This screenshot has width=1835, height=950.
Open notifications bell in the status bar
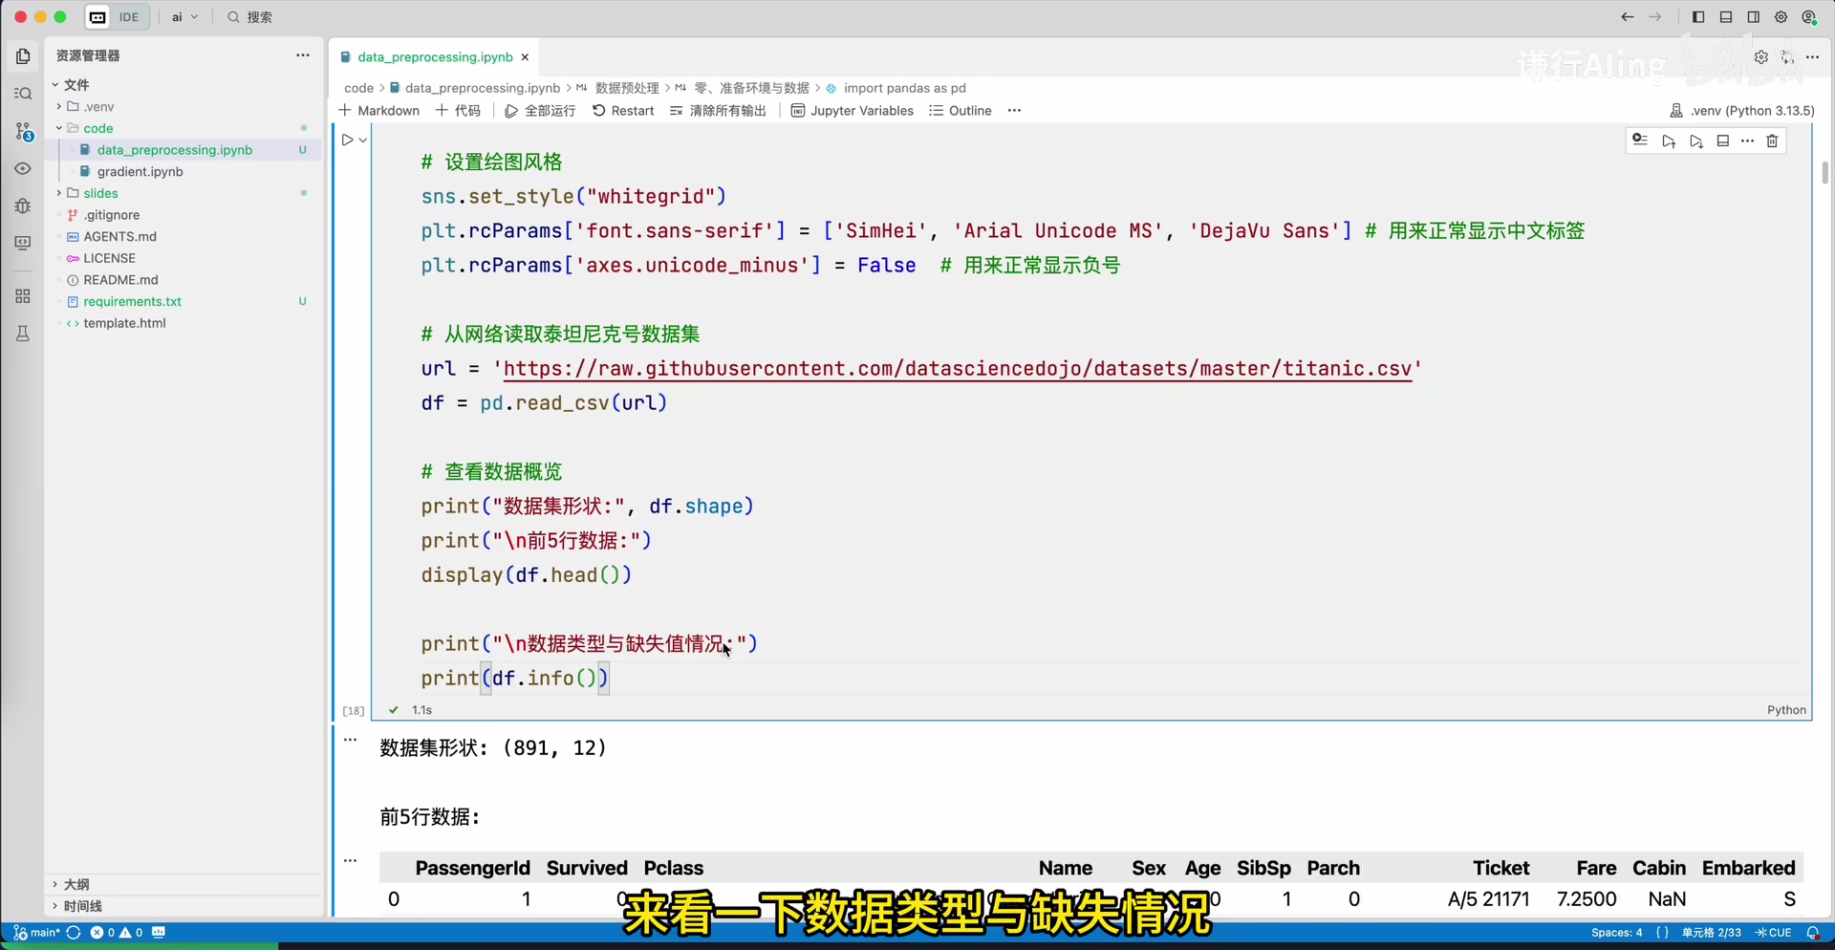1813,933
